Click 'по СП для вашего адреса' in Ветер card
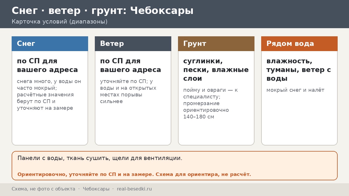This screenshot has height=196, width=349. pyautogui.click(x=131, y=65)
